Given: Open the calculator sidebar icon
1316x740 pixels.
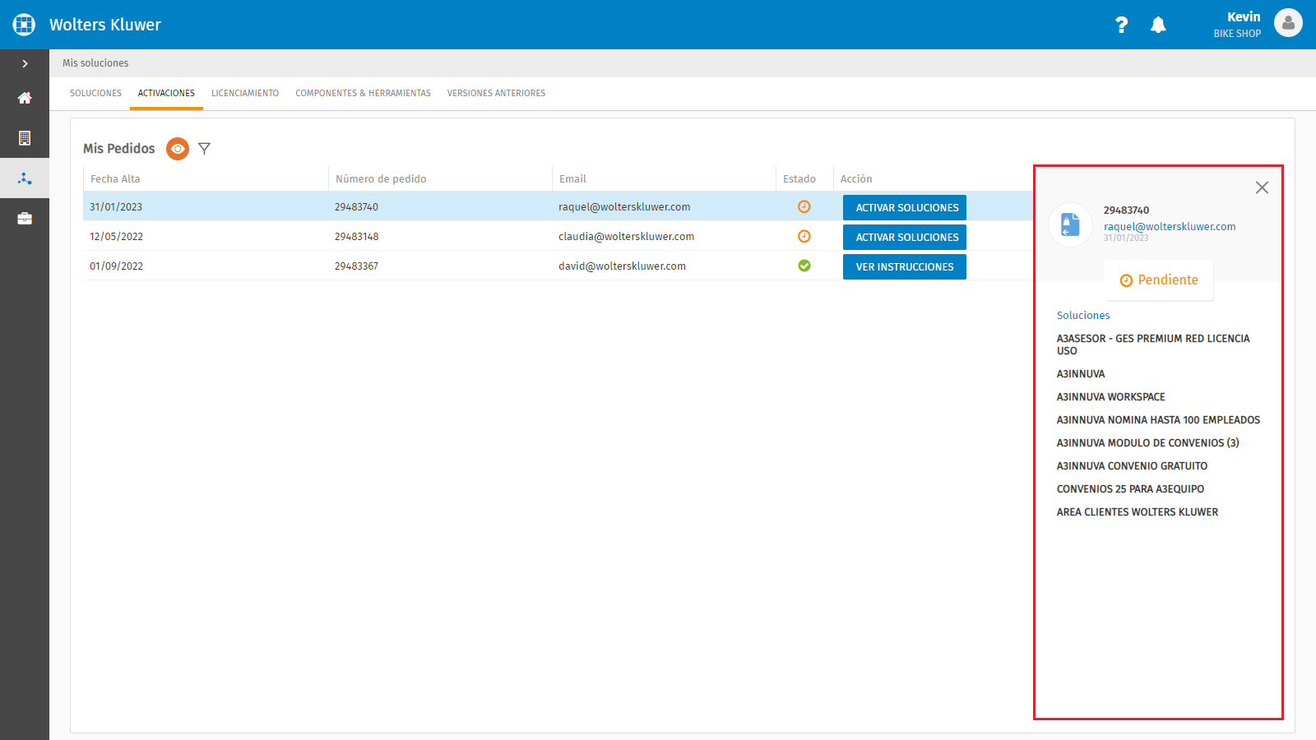Looking at the screenshot, I should click(x=25, y=138).
